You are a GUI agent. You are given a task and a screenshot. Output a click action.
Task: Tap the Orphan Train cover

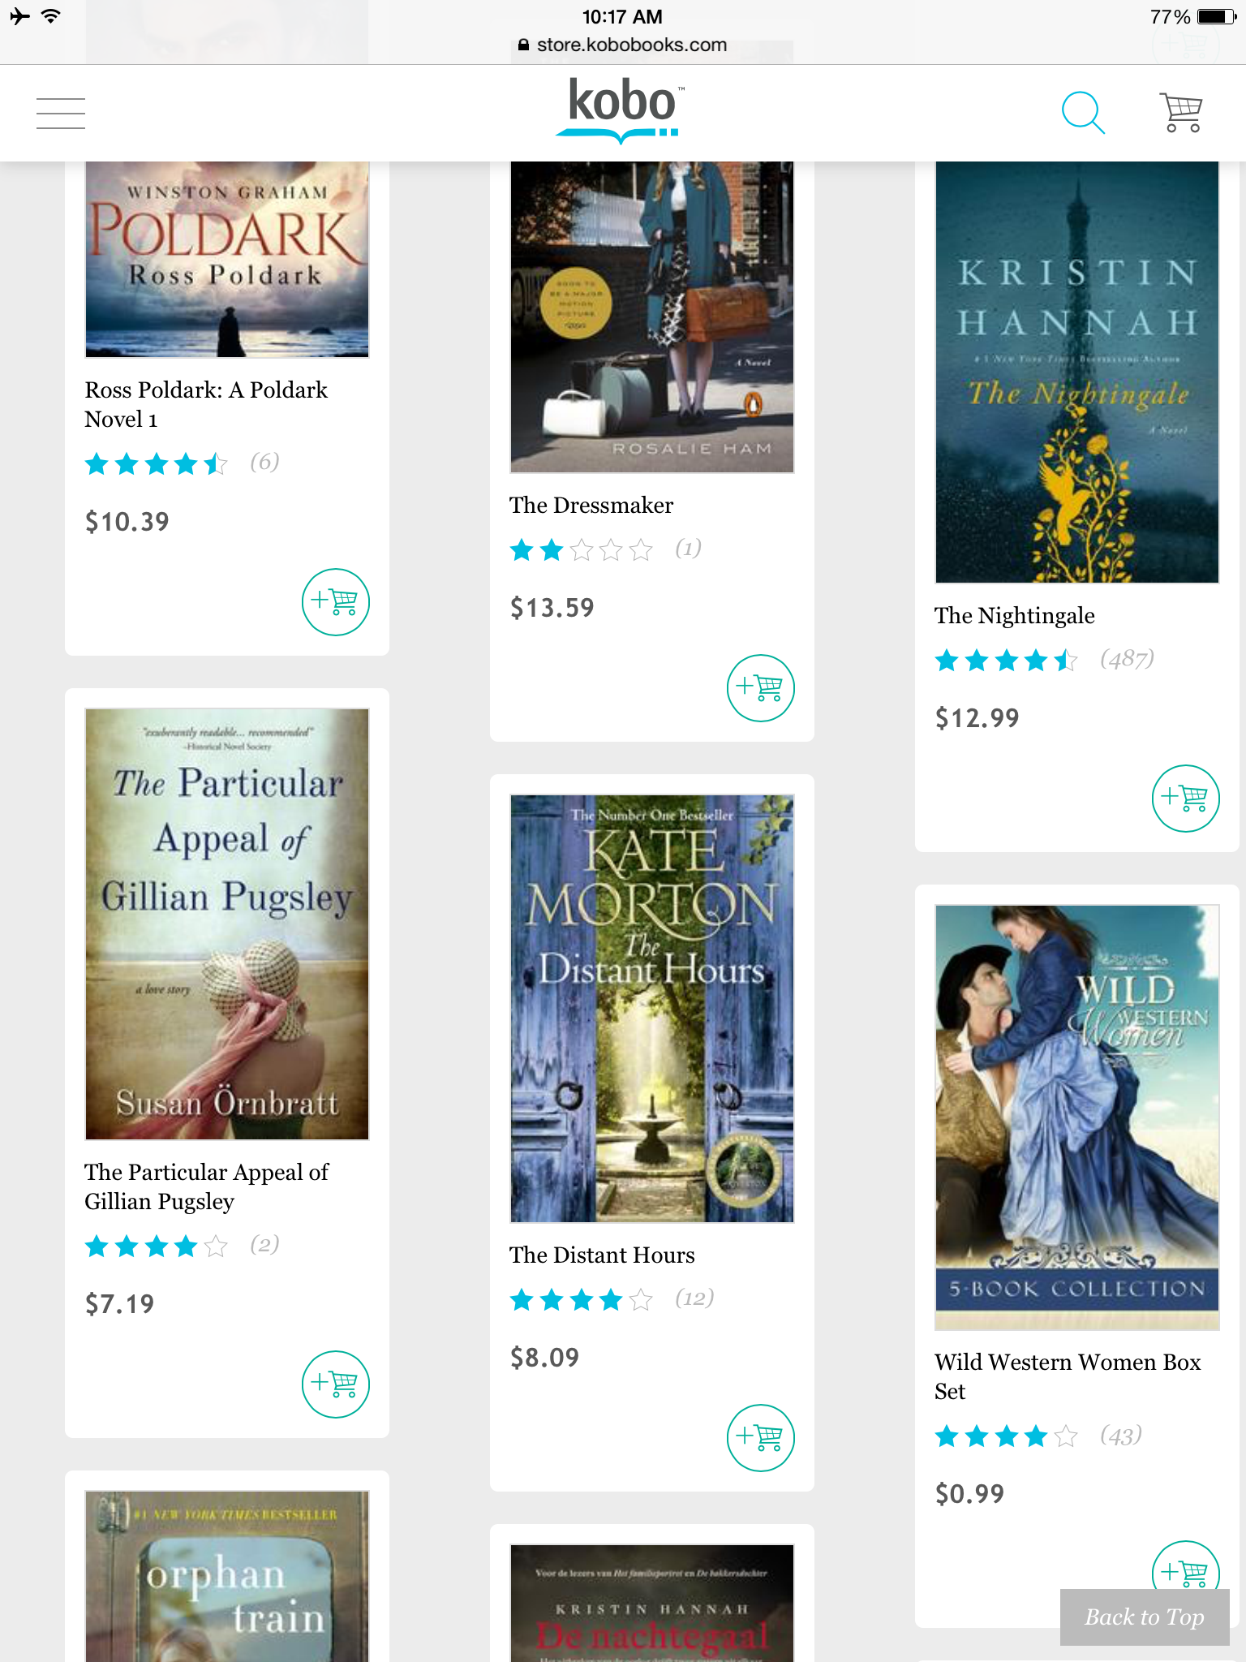(x=227, y=1576)
